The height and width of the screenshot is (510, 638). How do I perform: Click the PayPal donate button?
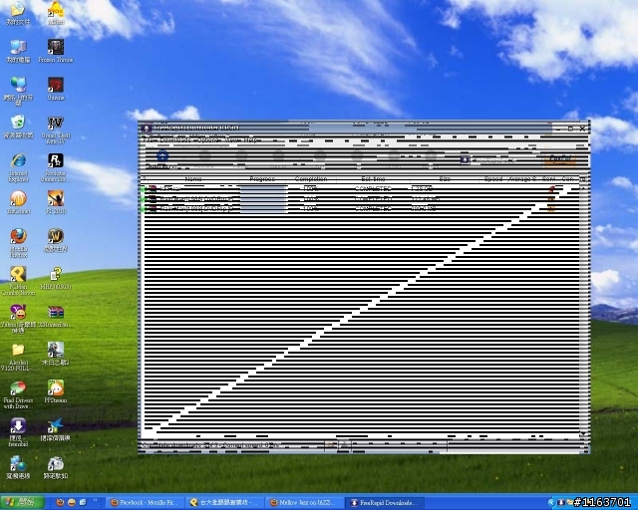(x=560, y=160)
